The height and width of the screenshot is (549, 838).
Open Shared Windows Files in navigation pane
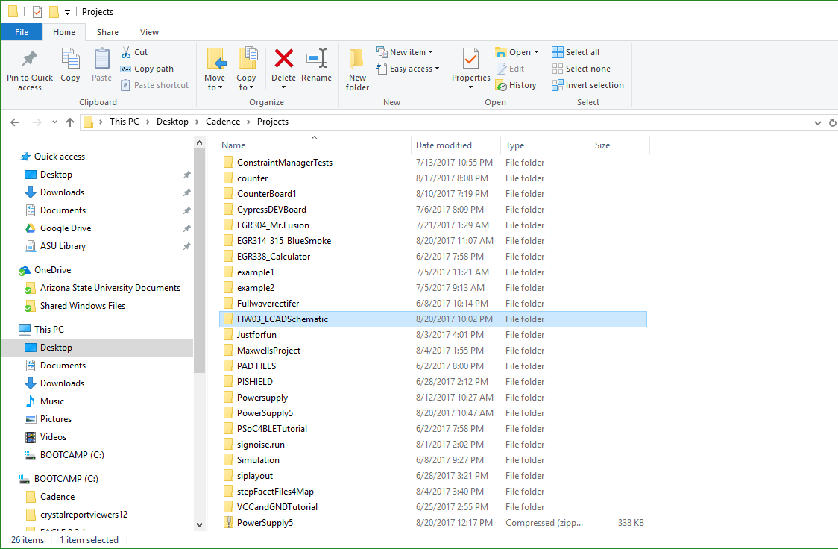click(x=75, y=306)
